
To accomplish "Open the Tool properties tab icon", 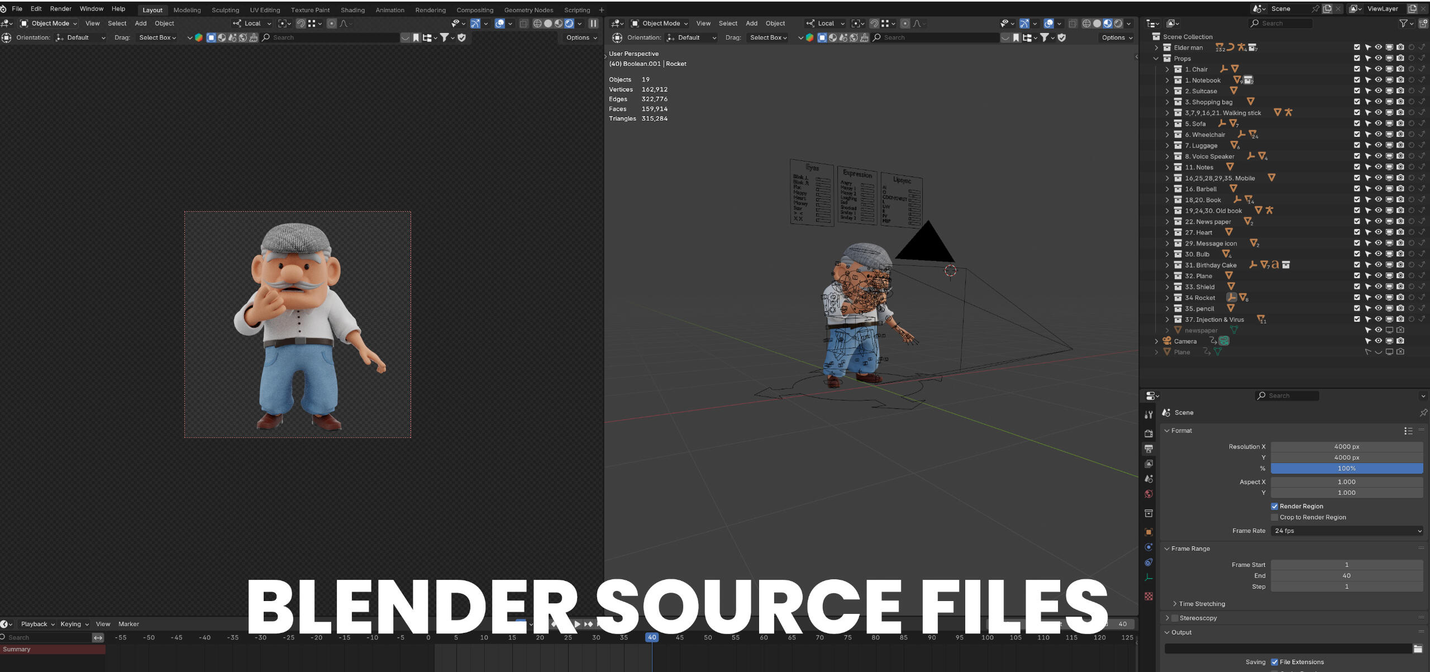I will (1148, 414).
